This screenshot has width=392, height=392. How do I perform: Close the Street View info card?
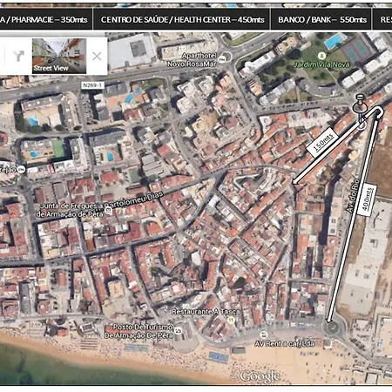click(x=97, y=56)
